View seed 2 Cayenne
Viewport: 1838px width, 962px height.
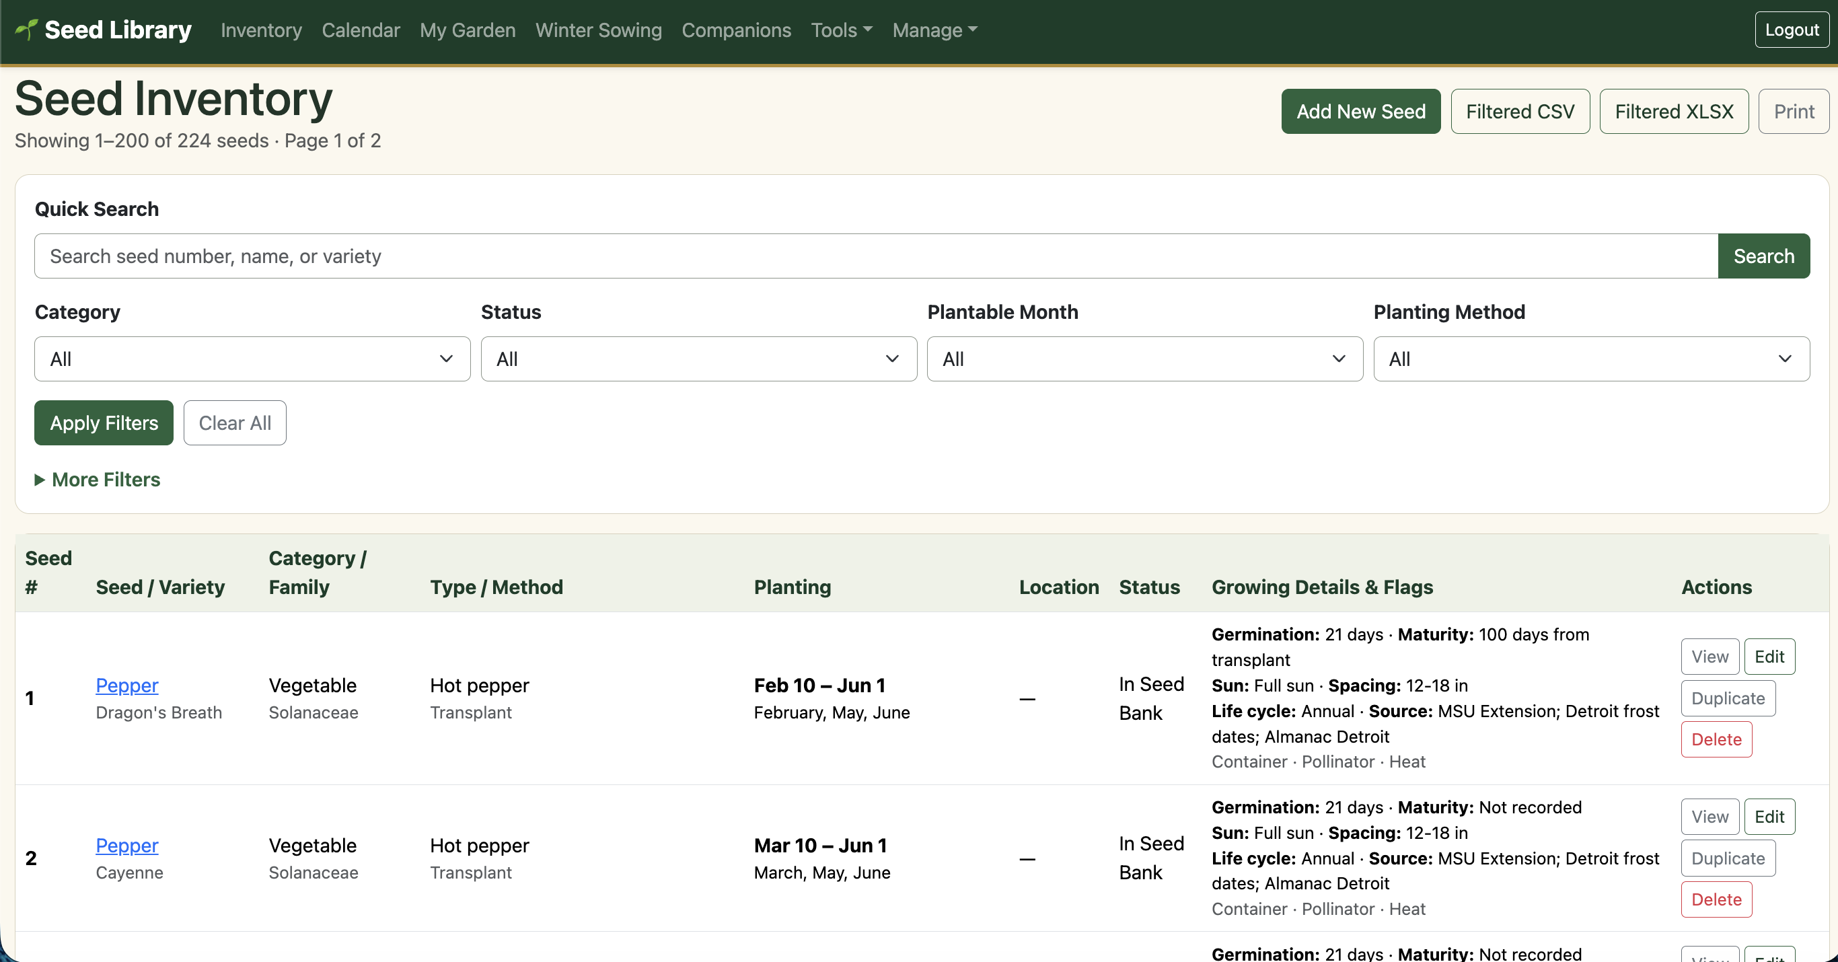(x=1710, y=817)
